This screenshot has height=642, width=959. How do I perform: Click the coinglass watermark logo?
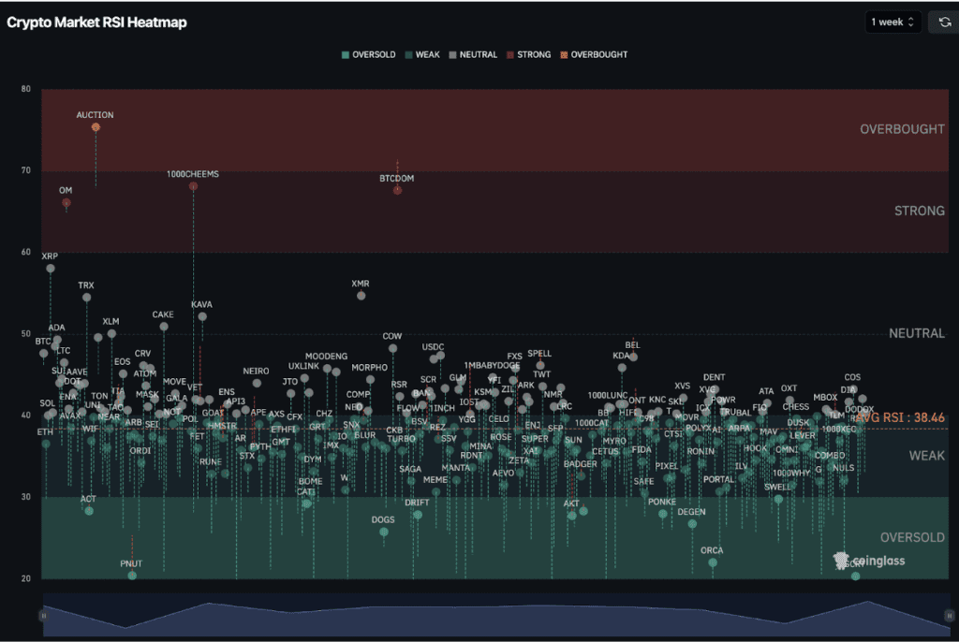tap(869, 561)
